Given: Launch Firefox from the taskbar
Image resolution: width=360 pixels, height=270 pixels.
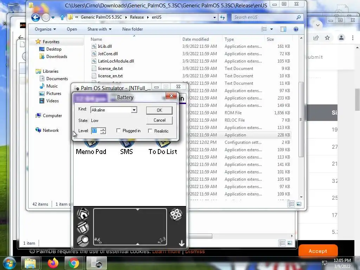Looking at the screenshot, I should pos(53,263).
